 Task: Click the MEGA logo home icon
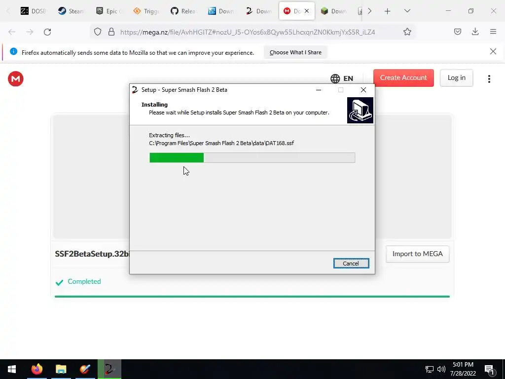pos(15,78)
